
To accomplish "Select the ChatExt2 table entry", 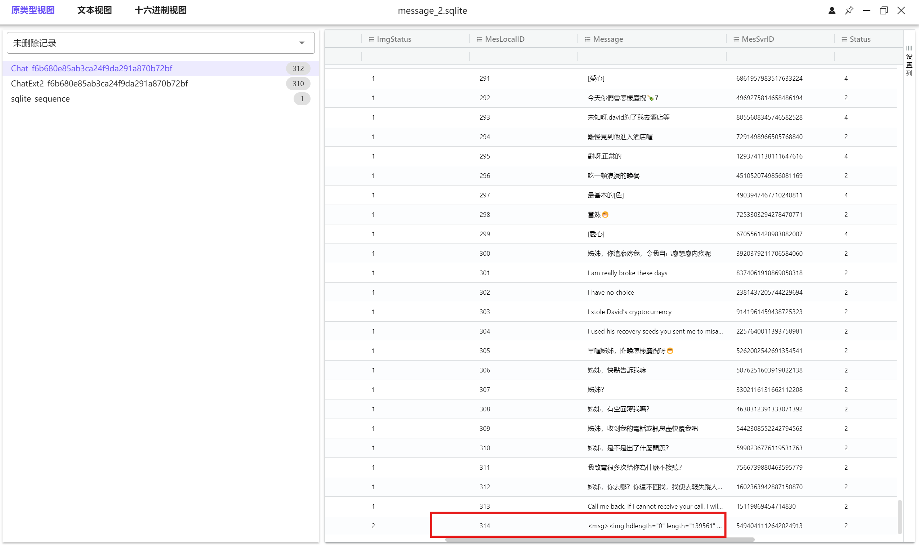I will pyautogui.click(x=99, y=84).
